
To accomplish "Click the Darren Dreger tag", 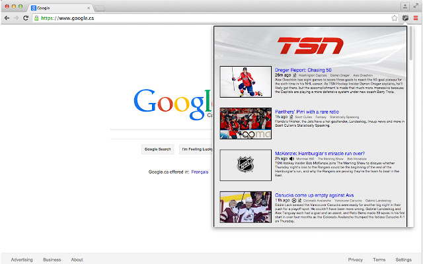I will [340, 75].
